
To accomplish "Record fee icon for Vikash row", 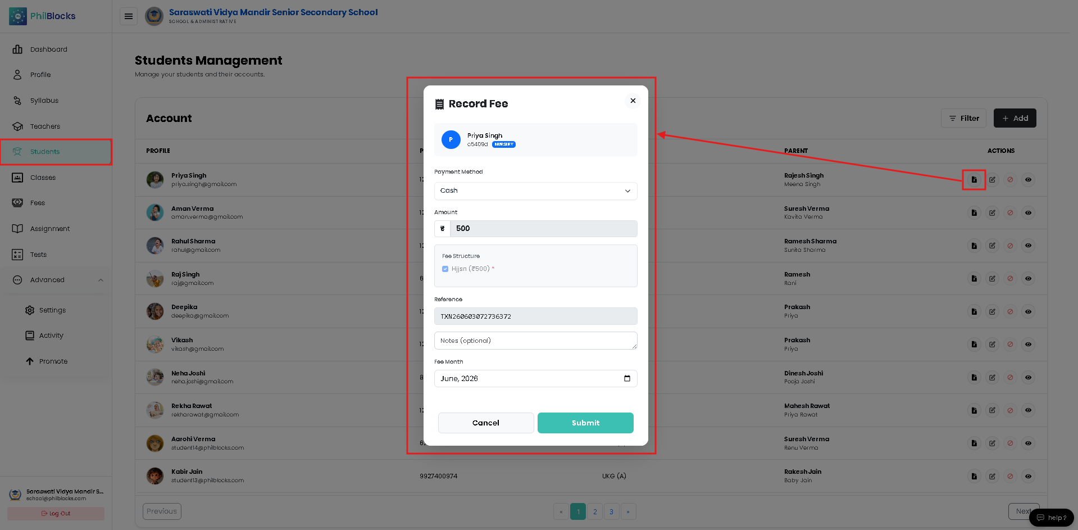I will click(974, 345).
